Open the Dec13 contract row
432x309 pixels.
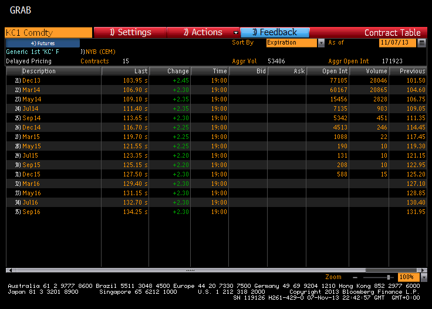click(216, 80)
